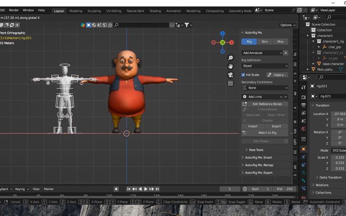Open the Add Armature dropdown
The width and height of the screenshot is (346, 216).
262,53
